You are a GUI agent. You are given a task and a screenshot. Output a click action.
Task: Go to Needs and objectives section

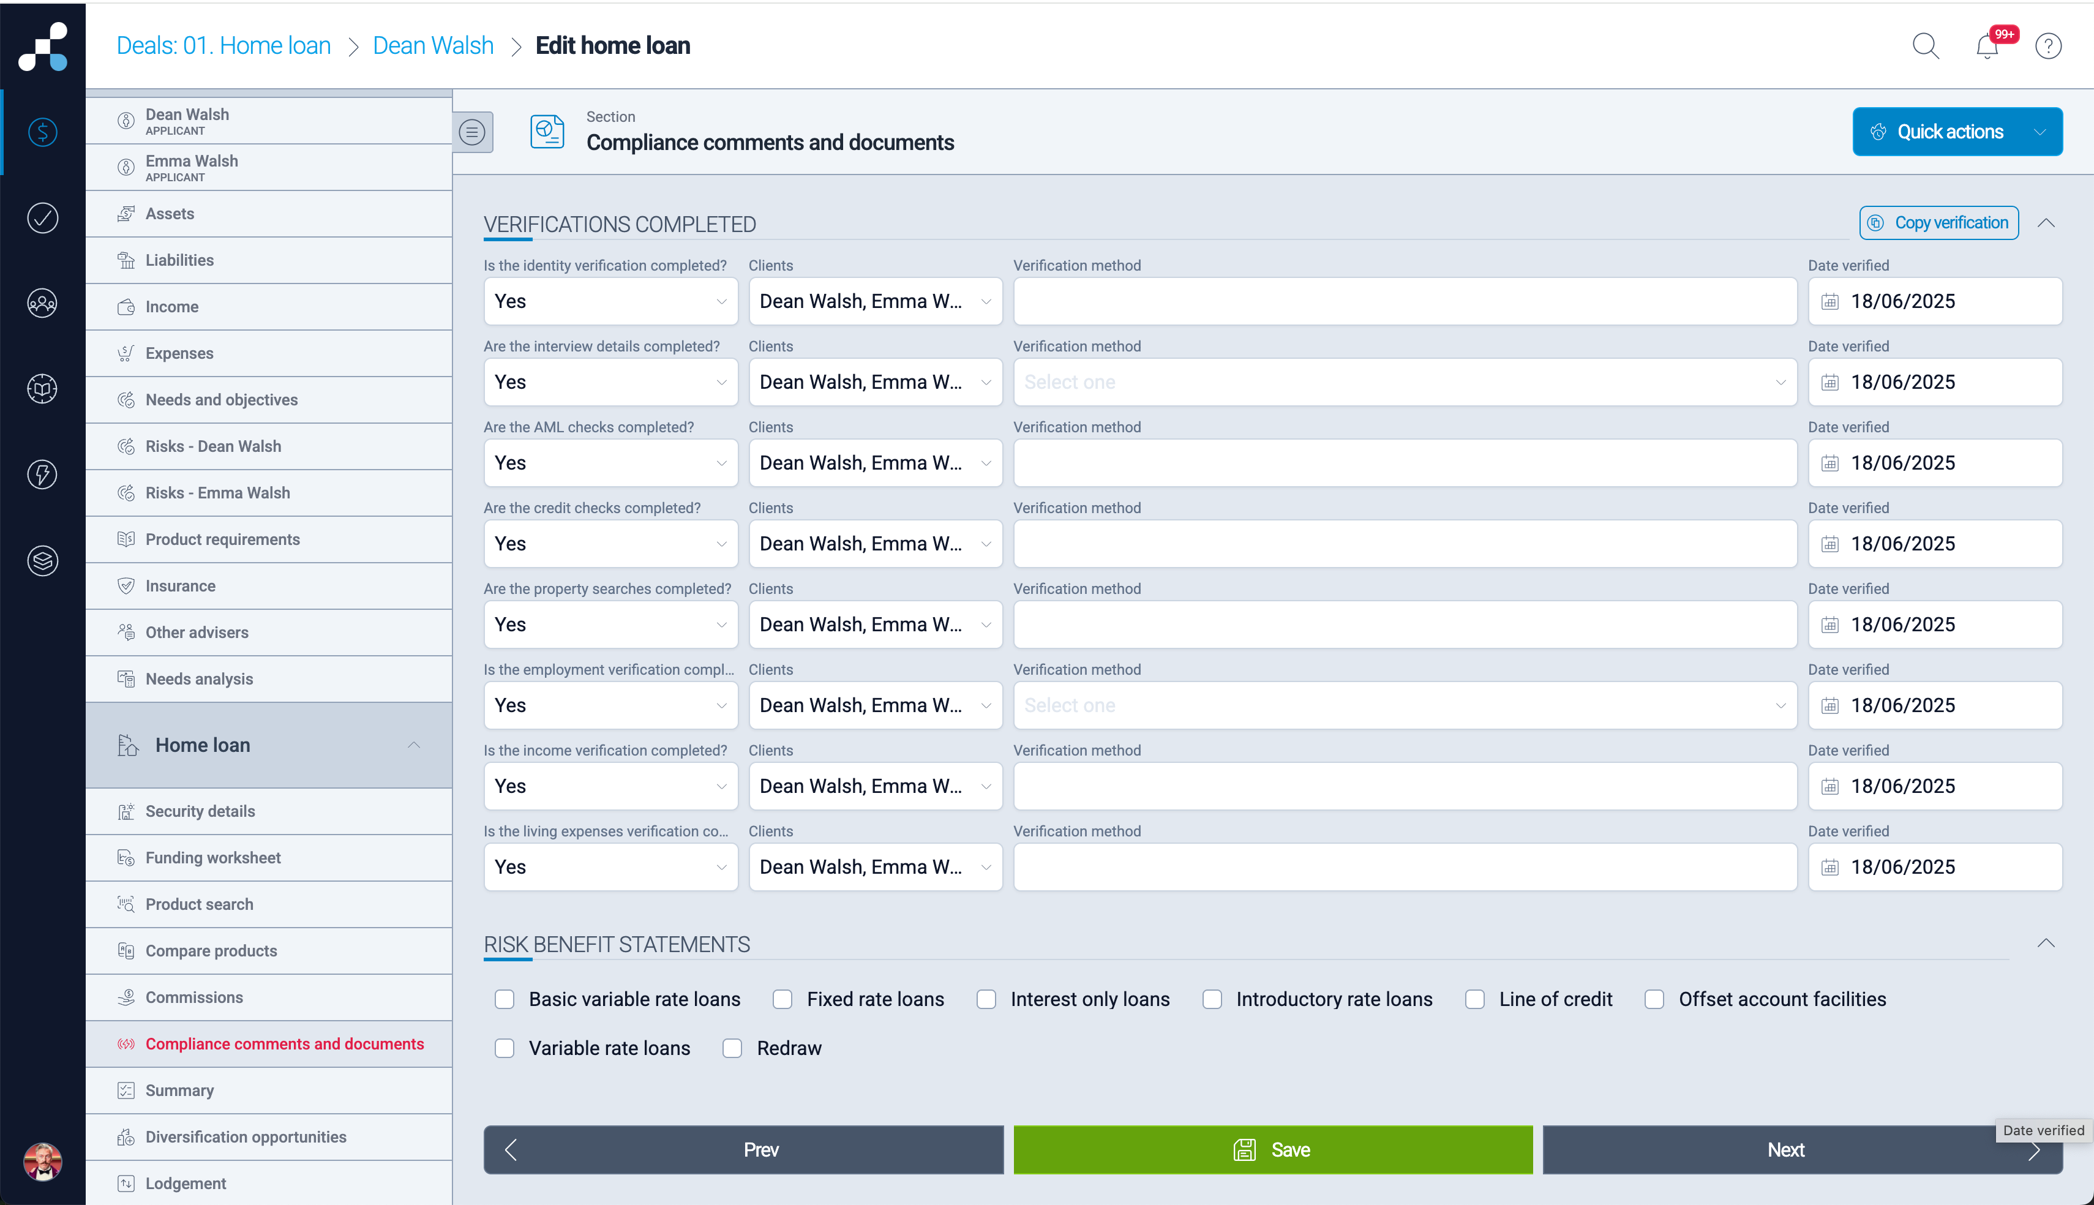[x=269, y=400]
